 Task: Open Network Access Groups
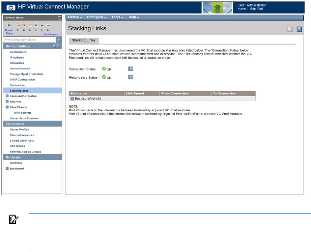(x=25, y=152)
